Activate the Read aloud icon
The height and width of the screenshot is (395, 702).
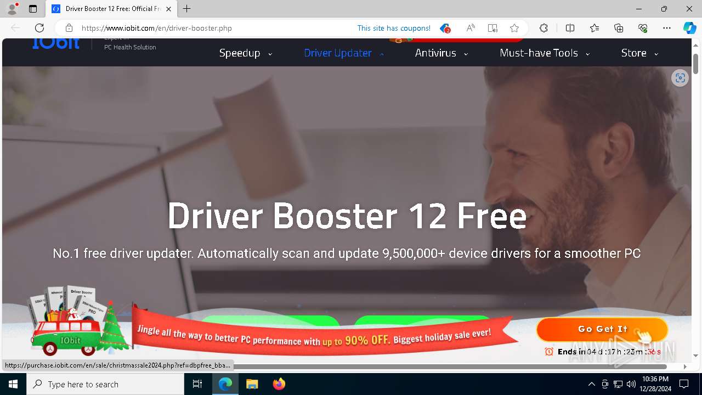click(471, 28)
